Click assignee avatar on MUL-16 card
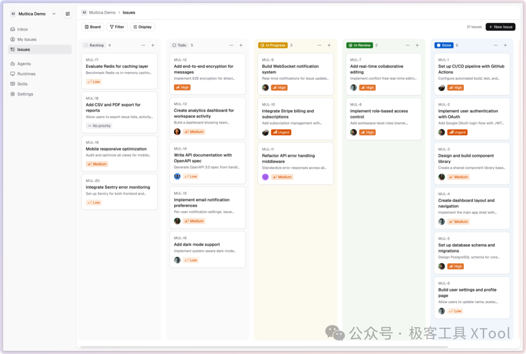 point(177,260)
